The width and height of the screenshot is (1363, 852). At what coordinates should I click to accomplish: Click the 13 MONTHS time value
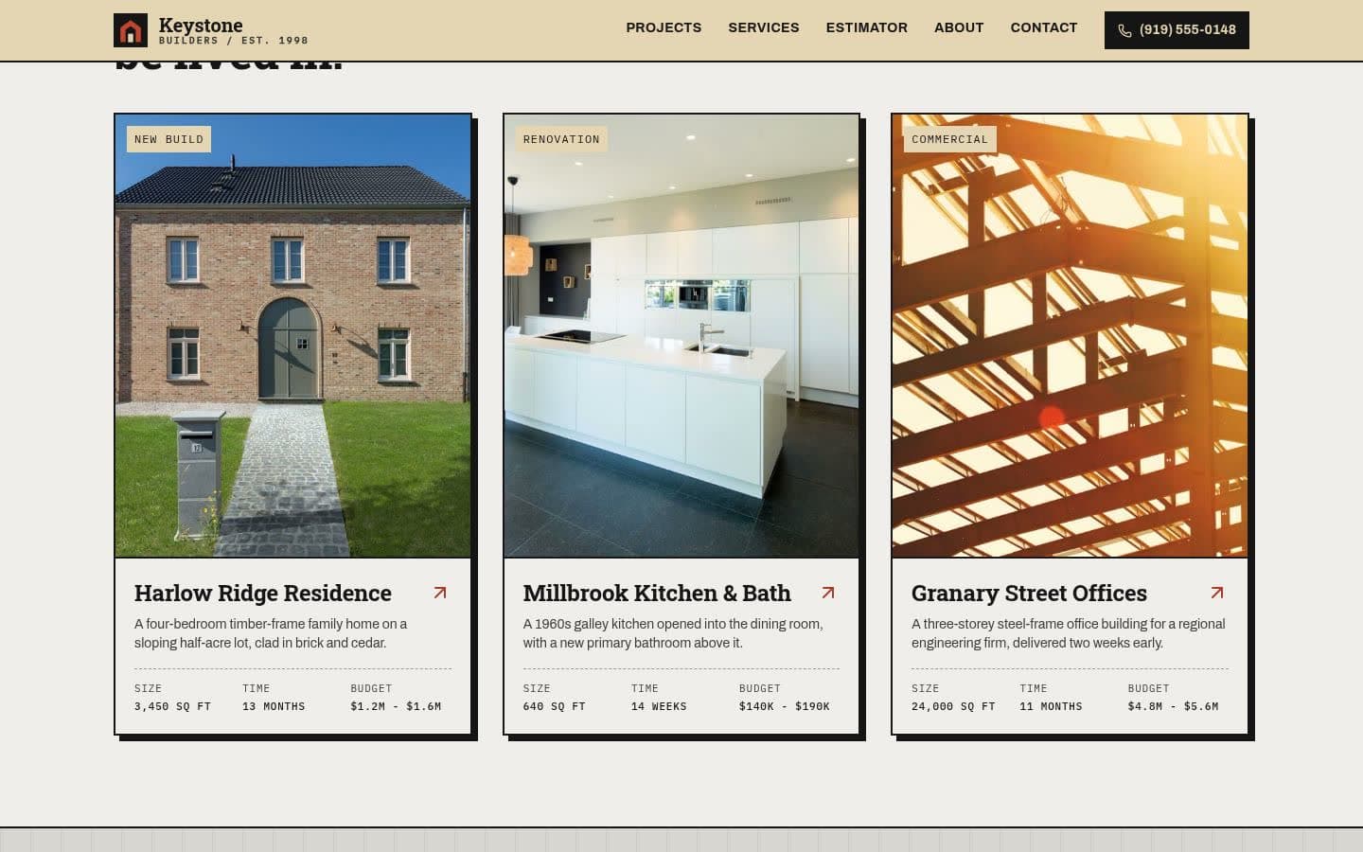274,706
